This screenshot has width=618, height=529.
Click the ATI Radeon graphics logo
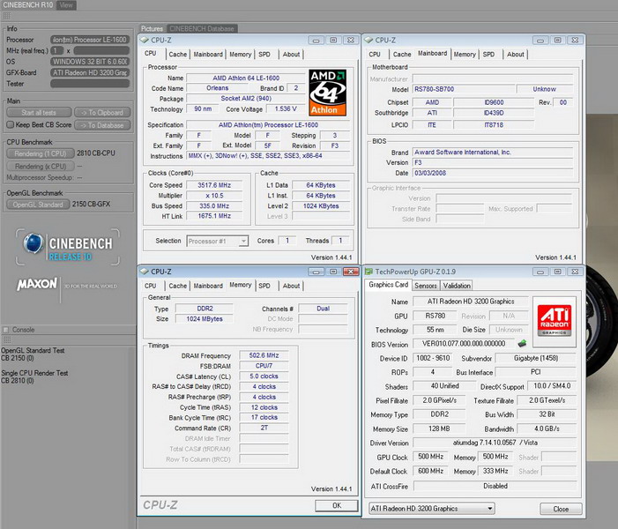(555, 320)
